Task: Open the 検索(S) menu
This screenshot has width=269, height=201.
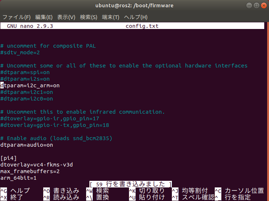Action: [x=89, y=17]
